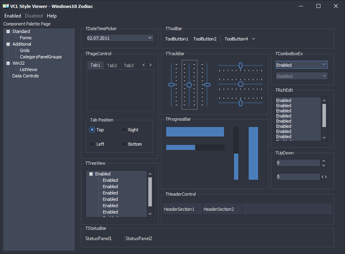This screenshot has height=254, width=345.
Task: Collapse the Additional tree node
Action: click(x=8, y=44)
